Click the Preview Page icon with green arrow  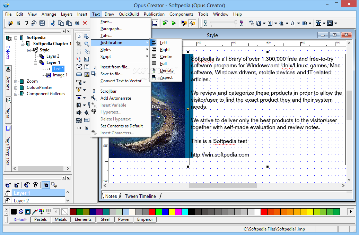click(x=165, y=23)
